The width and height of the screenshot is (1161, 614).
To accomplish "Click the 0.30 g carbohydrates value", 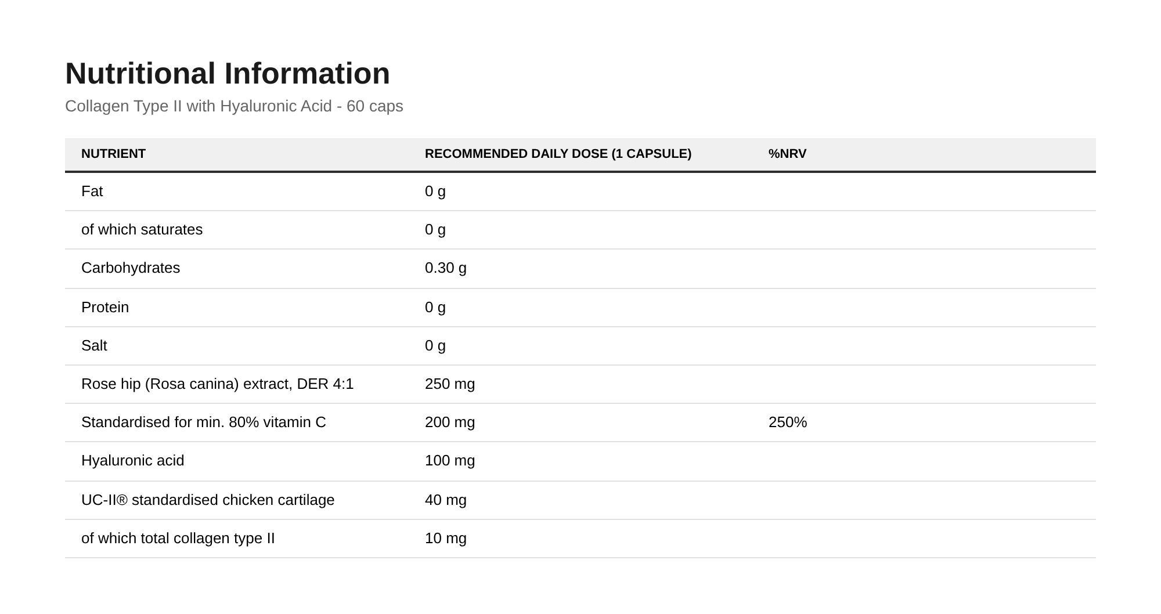I will 445,268.
